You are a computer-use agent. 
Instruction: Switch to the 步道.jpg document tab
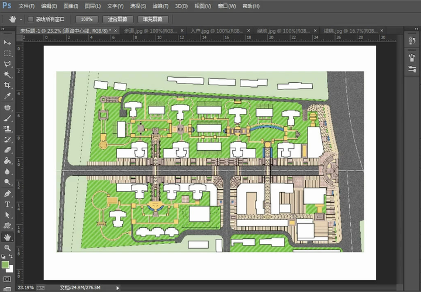click(x=150, y=31)
